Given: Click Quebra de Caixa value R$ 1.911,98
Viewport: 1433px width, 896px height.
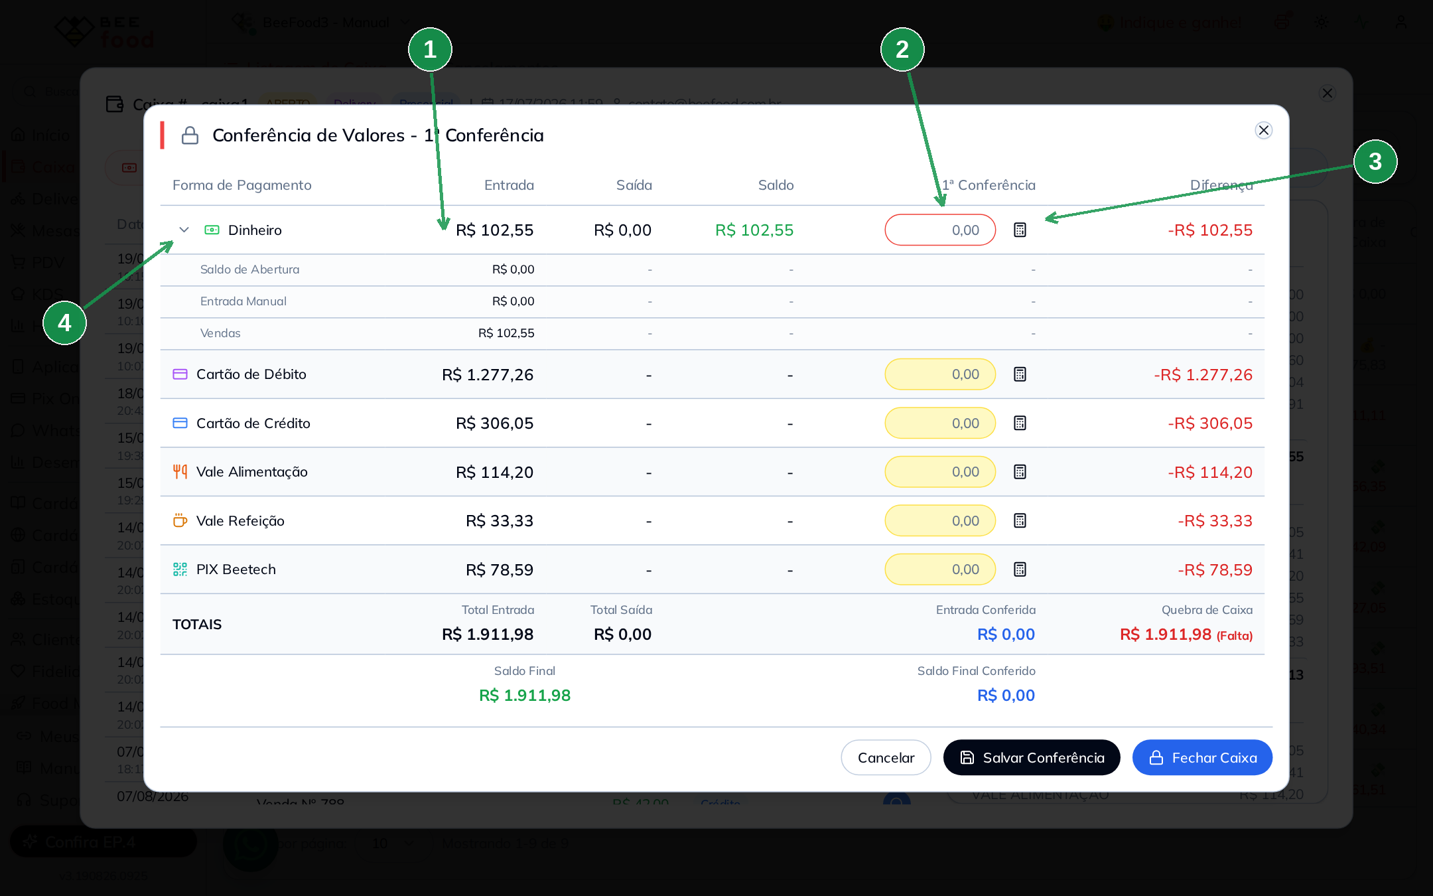Looking at the screenshot, I should [1166, 635].
